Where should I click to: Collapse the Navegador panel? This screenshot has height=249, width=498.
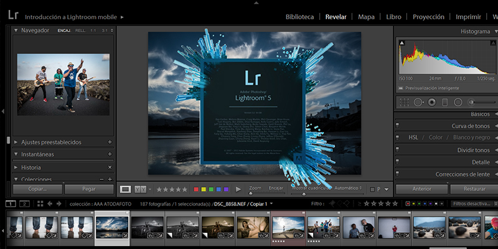[16, 31]
